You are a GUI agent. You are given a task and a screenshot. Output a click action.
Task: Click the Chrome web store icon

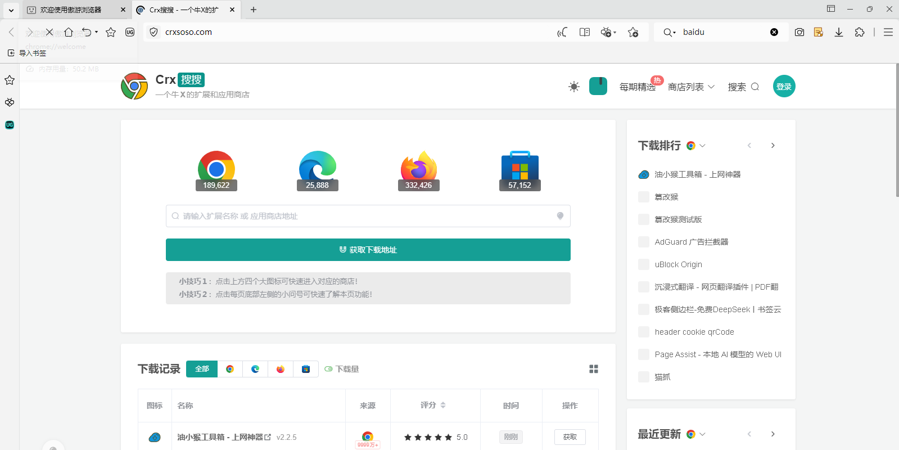[x=216, y=169]
